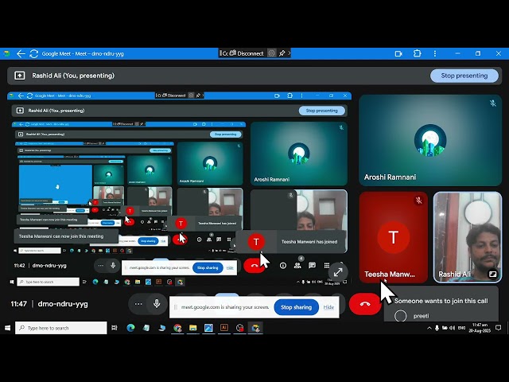Show hidden system tray icons
The image size is (509, 382).
coord(429,328)
